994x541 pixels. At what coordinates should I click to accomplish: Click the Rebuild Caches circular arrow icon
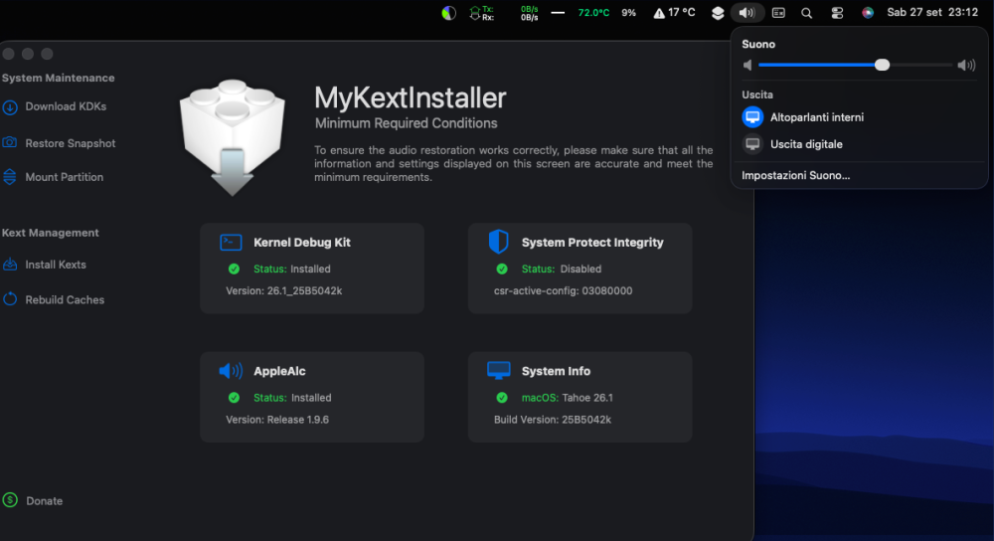point(10,298)
